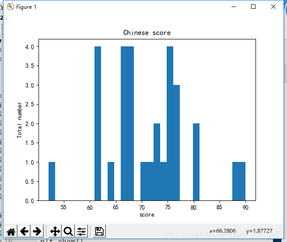Click the y-axis tick label 2.5

click(30, 104)
